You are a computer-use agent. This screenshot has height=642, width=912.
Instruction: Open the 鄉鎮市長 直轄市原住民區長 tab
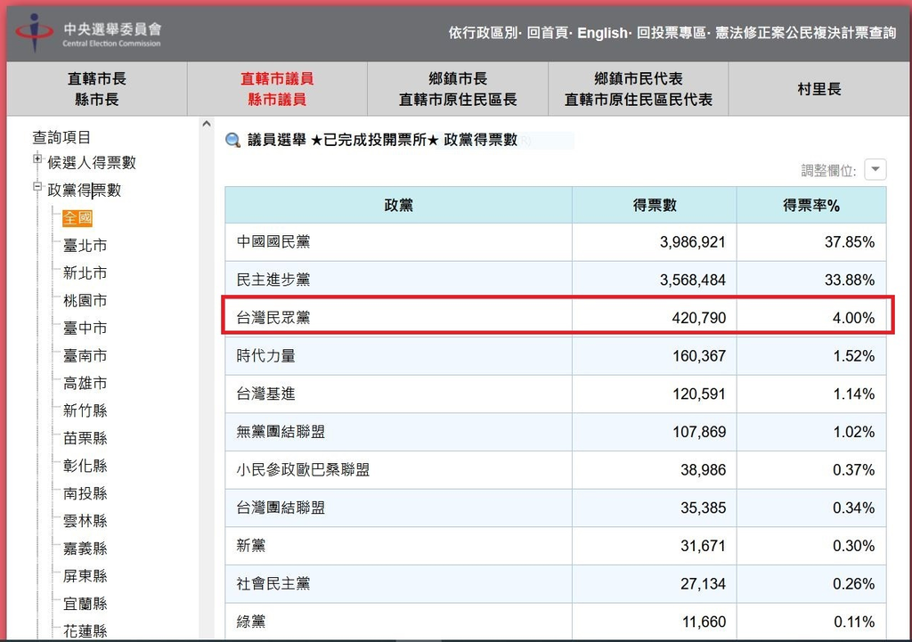pyautogui.click(x=458, y=89)
